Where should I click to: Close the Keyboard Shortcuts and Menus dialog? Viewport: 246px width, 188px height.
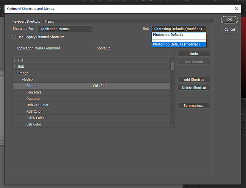(237, 9)
